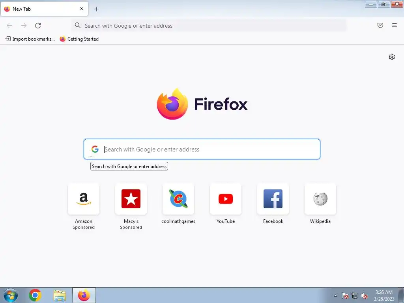Show hidden tray icons arrow
This screenshot has height=303, width=404.
(x=335, y=296)
